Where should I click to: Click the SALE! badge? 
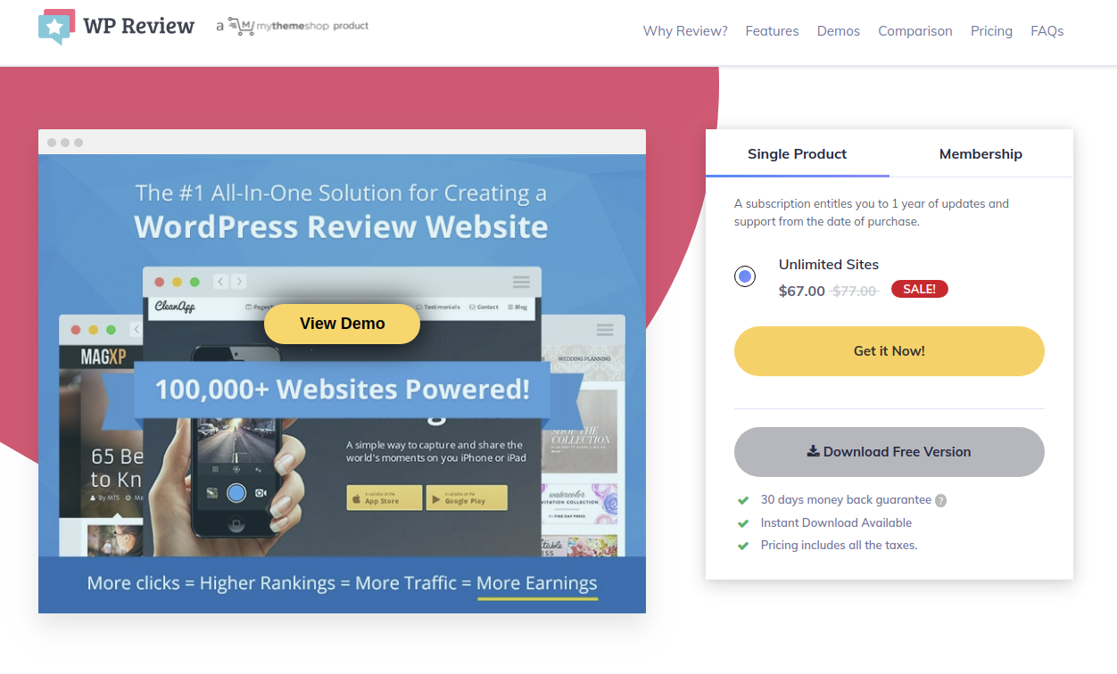(920, 289)
